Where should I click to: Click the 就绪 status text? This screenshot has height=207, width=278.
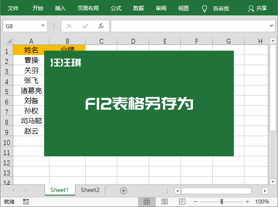point(9,202)
